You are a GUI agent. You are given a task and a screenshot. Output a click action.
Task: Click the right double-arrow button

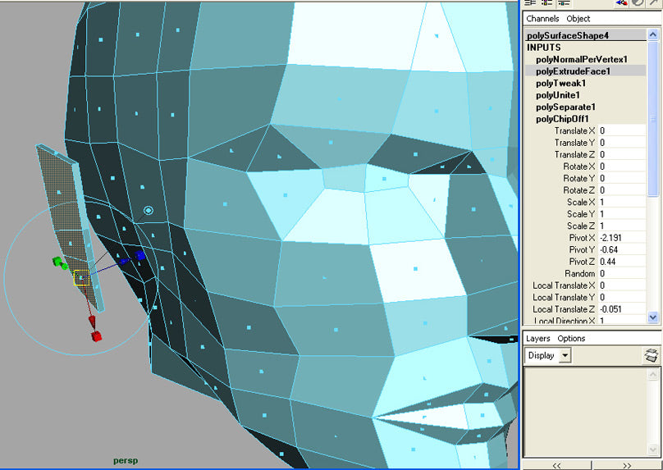tap(626, 464)
